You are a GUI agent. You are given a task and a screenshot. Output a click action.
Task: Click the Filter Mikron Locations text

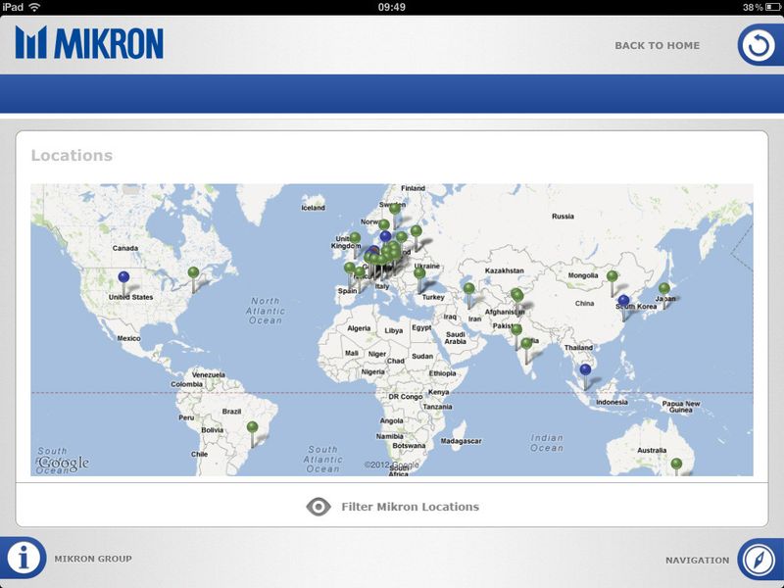click(x=410, y=507)
